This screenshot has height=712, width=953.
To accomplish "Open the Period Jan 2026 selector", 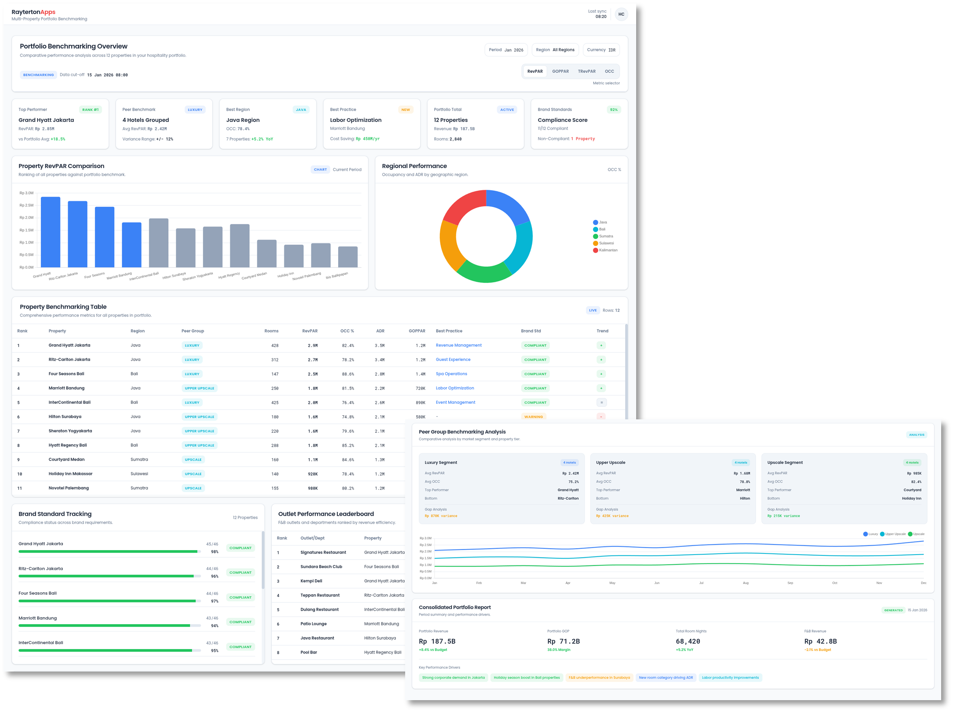I will (506, 49).
